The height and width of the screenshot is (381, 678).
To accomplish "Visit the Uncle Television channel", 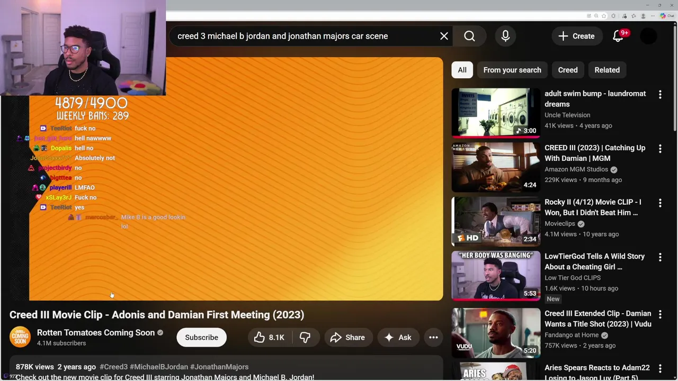I will click(x=567, y=115).
